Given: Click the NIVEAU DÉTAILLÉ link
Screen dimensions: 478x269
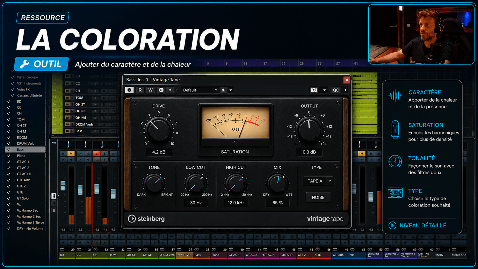Looking at the screenshot, I should tap(423, 225).
